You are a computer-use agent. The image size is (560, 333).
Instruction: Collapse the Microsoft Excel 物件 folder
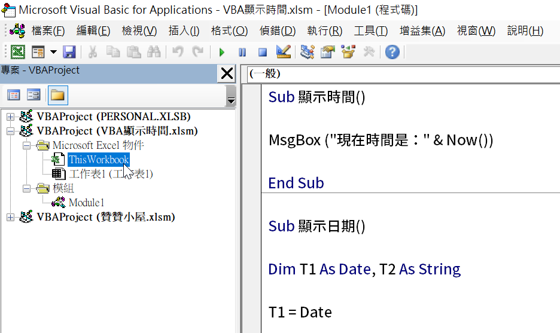coord(26,145)
